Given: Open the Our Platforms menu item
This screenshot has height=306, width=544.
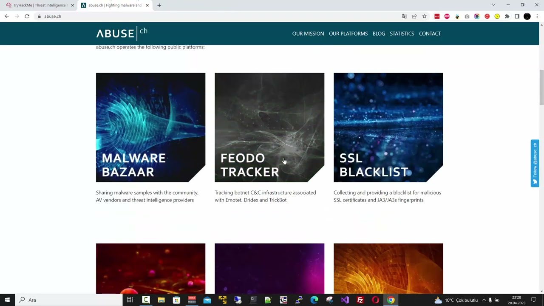Looking at the screenshot, I should 348,34.
